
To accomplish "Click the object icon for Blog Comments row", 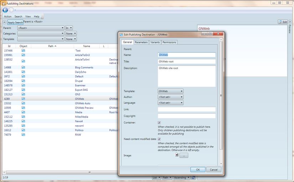I will tap(23, 67).
